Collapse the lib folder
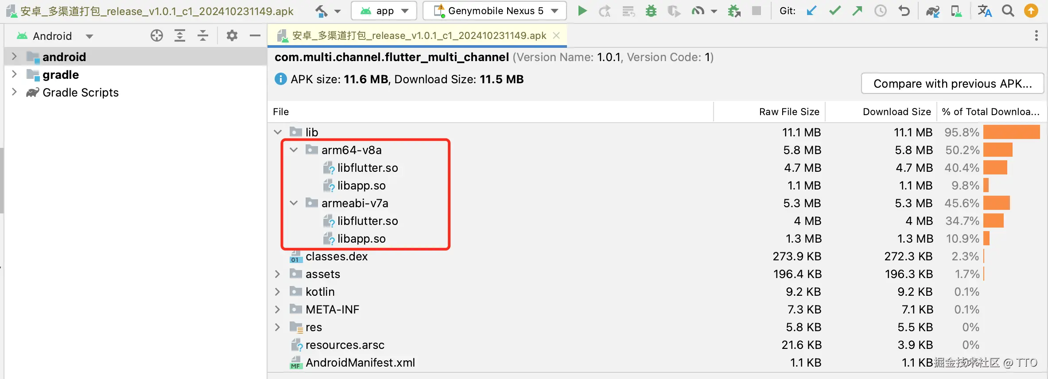 click(278, 132)
